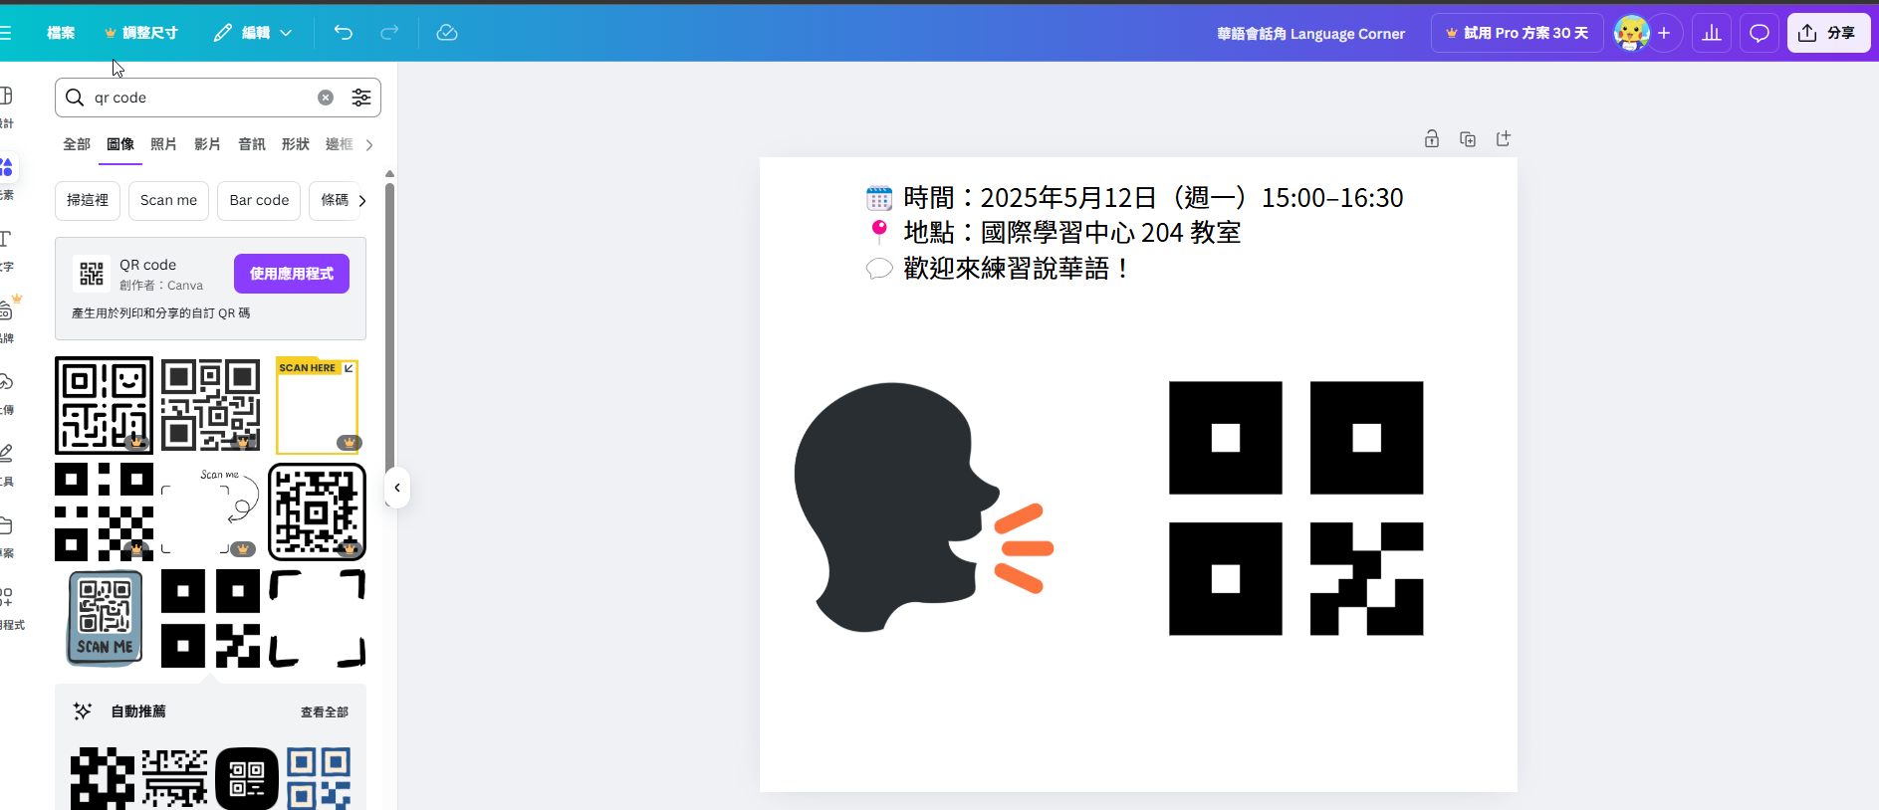This screenshot has height=810, width=1879.
Task: Switch to 影片 tab
Action: pyautogui.click(x=208, y=144)
